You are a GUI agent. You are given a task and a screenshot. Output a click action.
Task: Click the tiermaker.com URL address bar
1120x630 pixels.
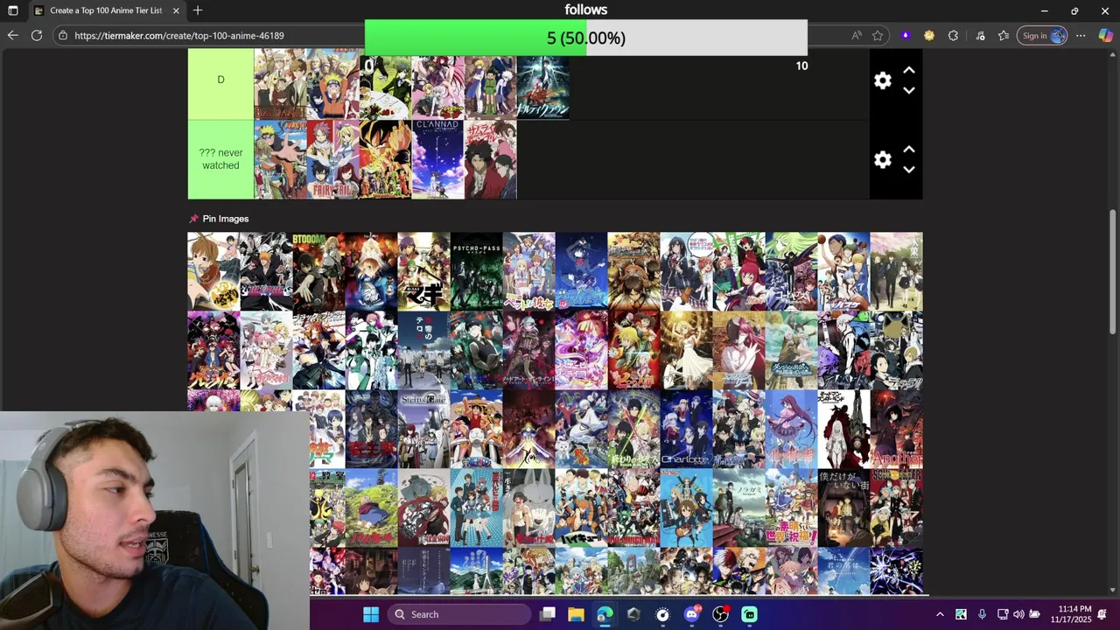pyautogui.click(x=178, y=36)
